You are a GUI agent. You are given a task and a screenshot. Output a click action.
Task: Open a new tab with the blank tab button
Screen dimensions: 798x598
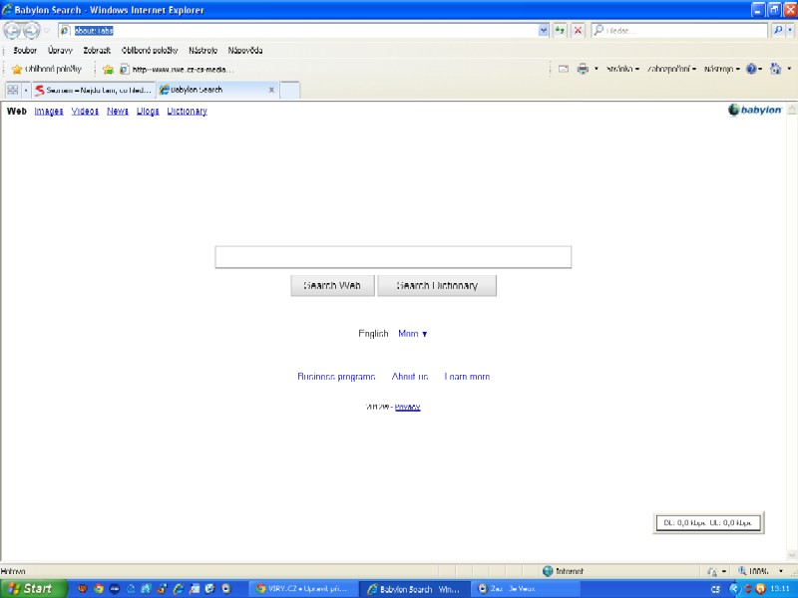click(289, 90)
